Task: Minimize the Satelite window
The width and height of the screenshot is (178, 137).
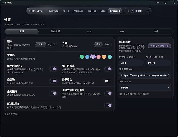Action: coord(157,2)
